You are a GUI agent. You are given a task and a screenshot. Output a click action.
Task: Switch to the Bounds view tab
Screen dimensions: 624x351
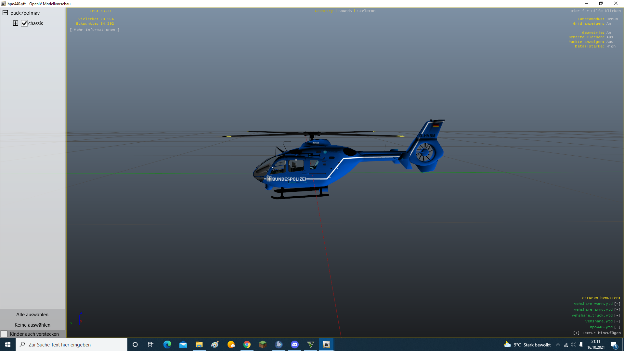point(345,11)
